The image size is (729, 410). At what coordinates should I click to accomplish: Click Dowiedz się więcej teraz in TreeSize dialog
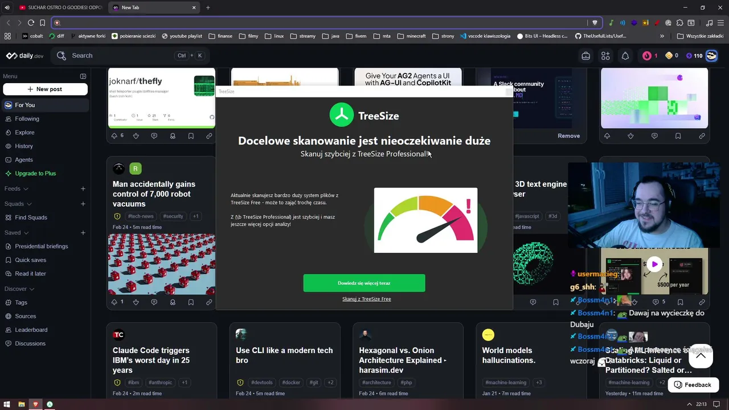pyautogui.click(x=364, y=283)
